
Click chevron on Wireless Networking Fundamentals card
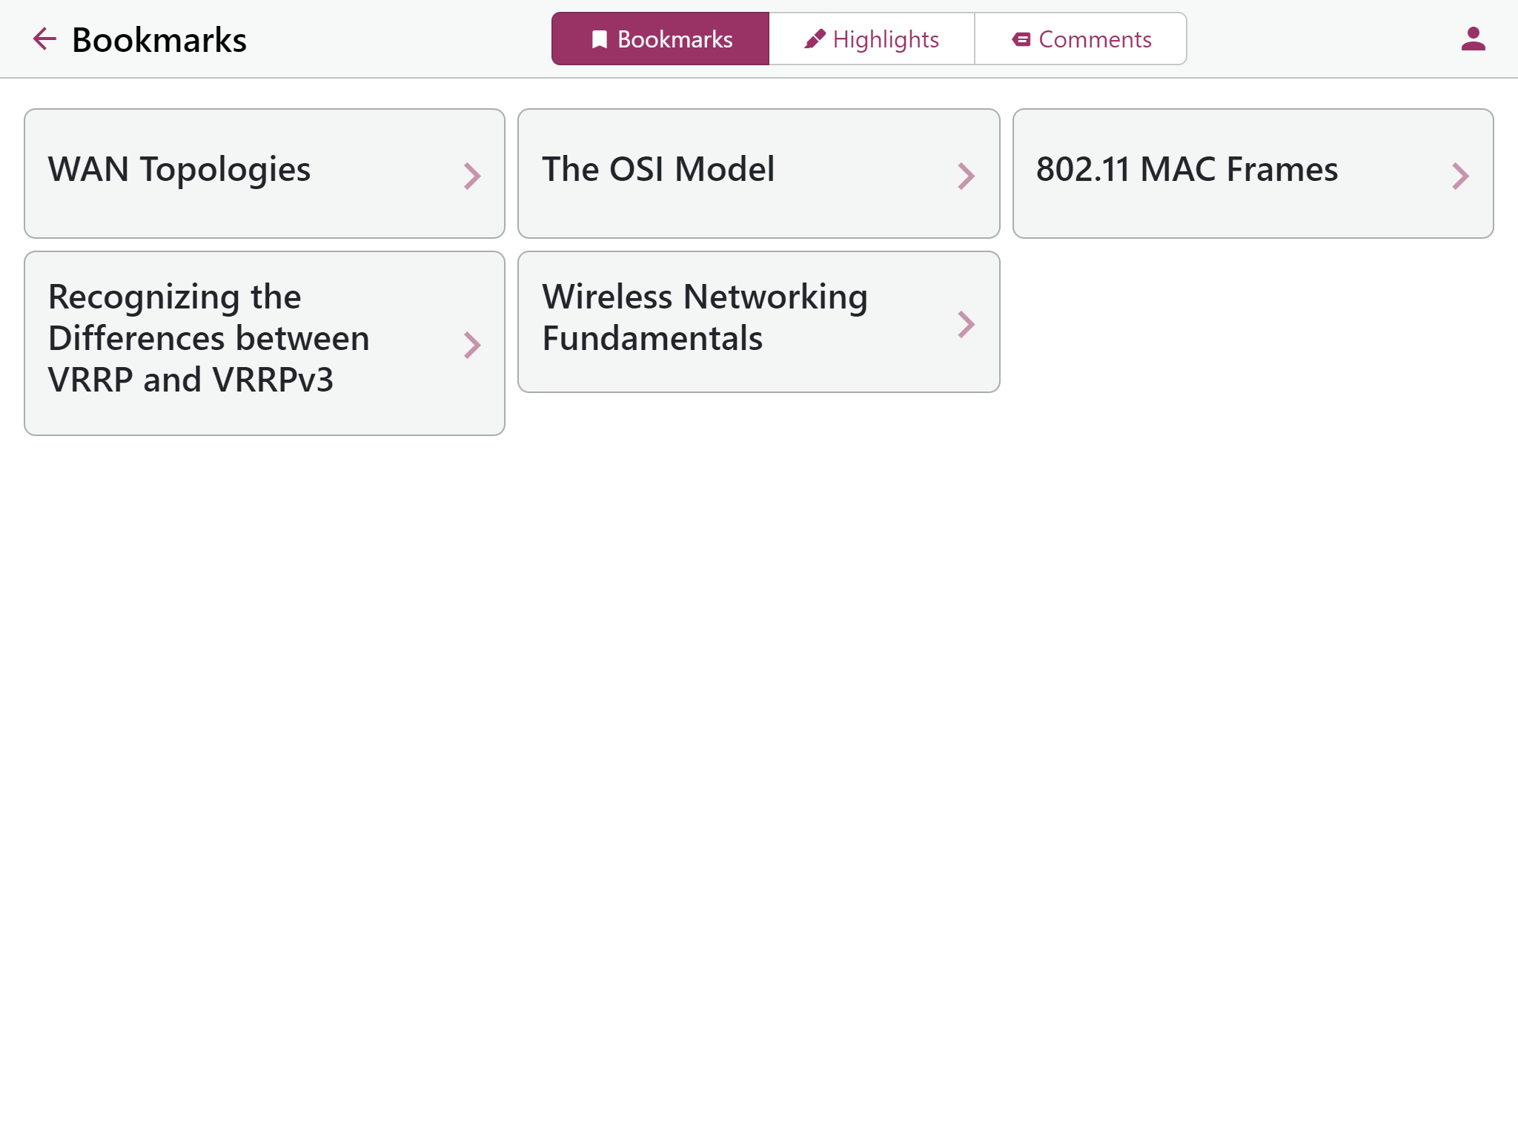[966, 324]
